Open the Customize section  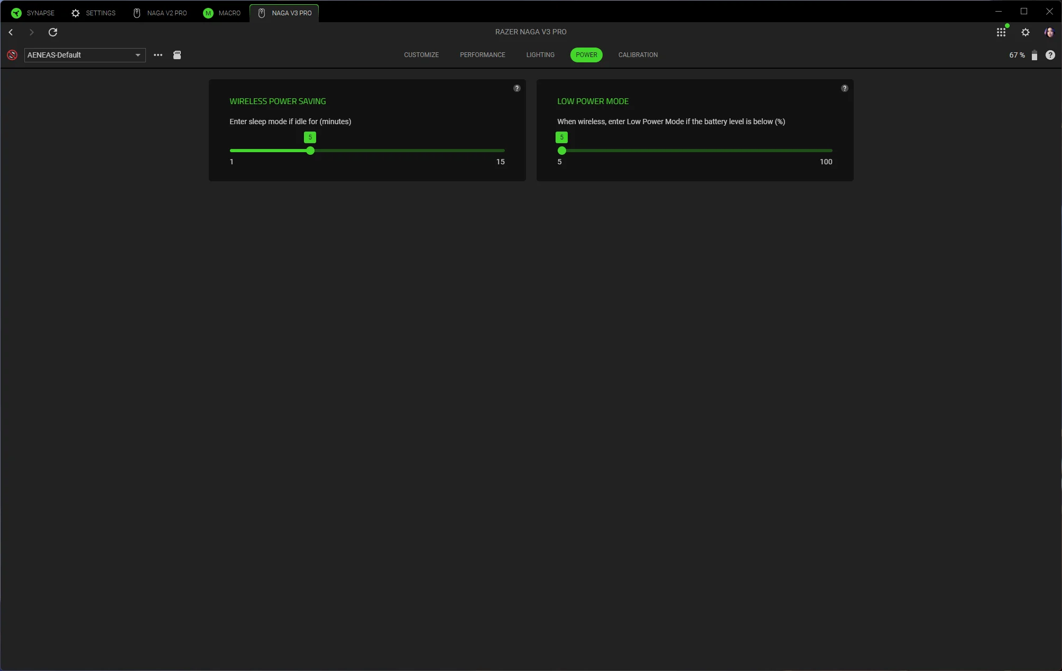[x=421, y=55]
